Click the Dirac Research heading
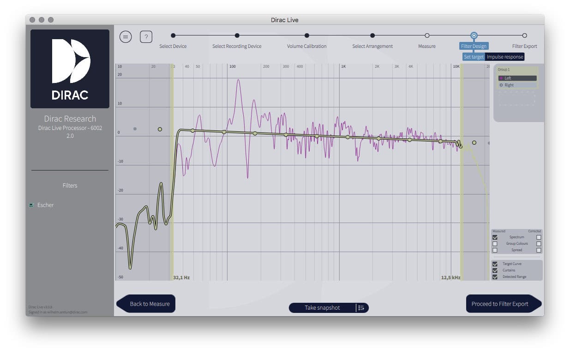 (x=70, y=119)
